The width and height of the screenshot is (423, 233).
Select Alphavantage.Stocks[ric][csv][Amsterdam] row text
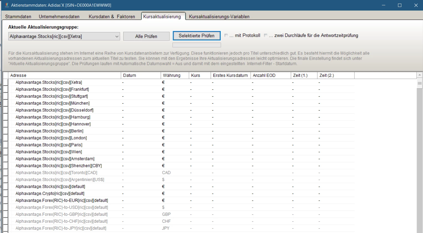pyautogui.click(x=55, y=159)
